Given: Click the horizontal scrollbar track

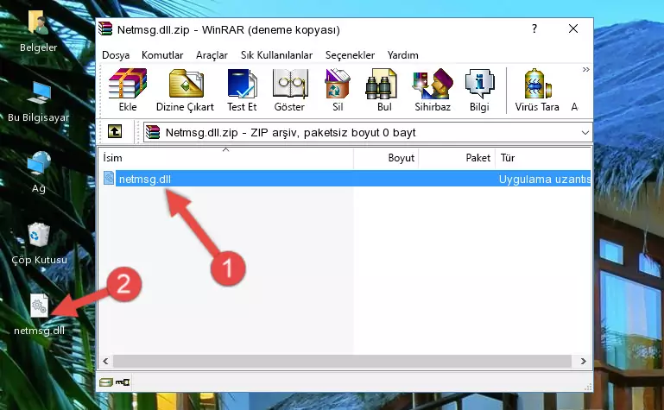Looking at the screenshot, I should tap(342, 361).
